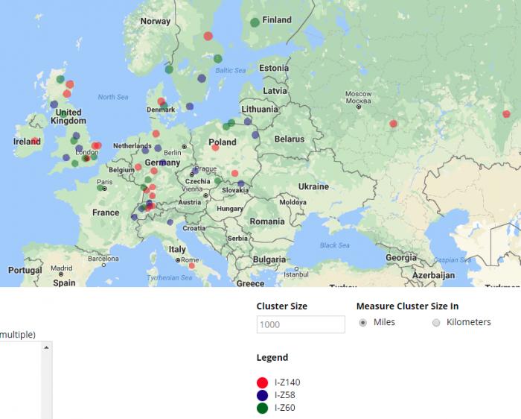Image resolution: width=521 pixels, height=419 pixels.
Task: Click the Cluster Size input field
Action: (x=301, y=324)
